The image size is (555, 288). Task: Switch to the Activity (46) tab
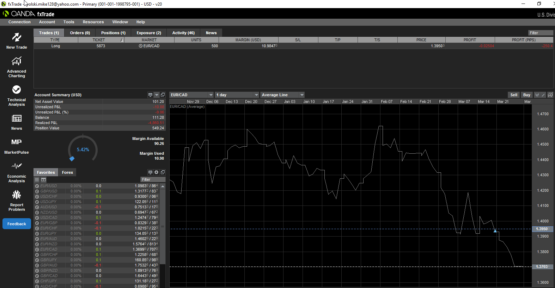click(183, 33)
